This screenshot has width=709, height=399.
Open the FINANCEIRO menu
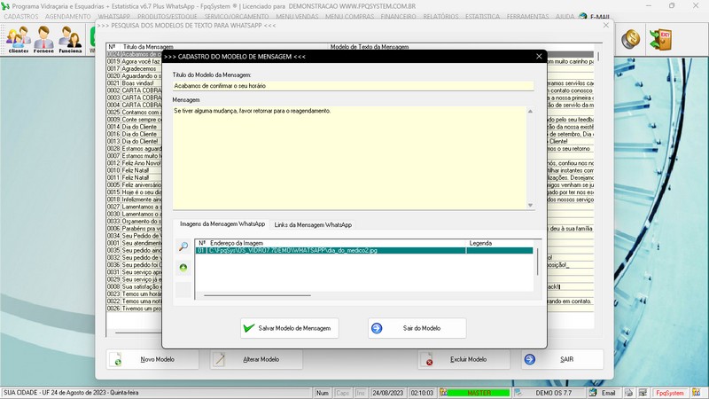[398, 16]
